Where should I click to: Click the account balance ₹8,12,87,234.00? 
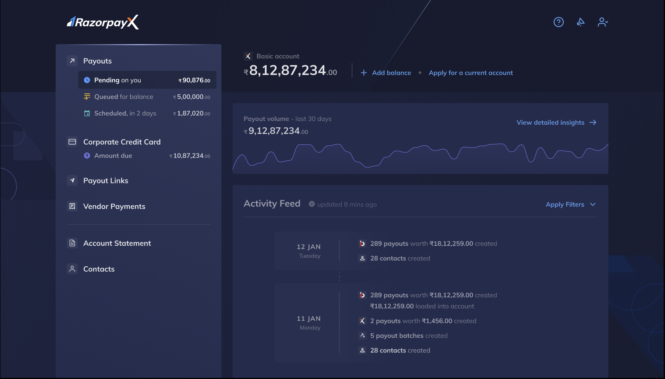(290, 70)
